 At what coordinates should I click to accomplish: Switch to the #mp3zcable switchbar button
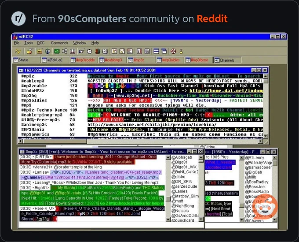(84, 60)
